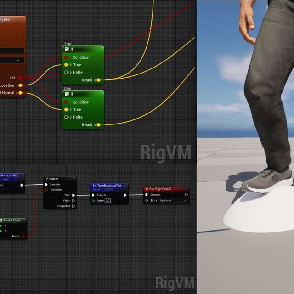The image size is (294, 294).
Task: Click the yellow Location output pin
Action: click(20, 85)
